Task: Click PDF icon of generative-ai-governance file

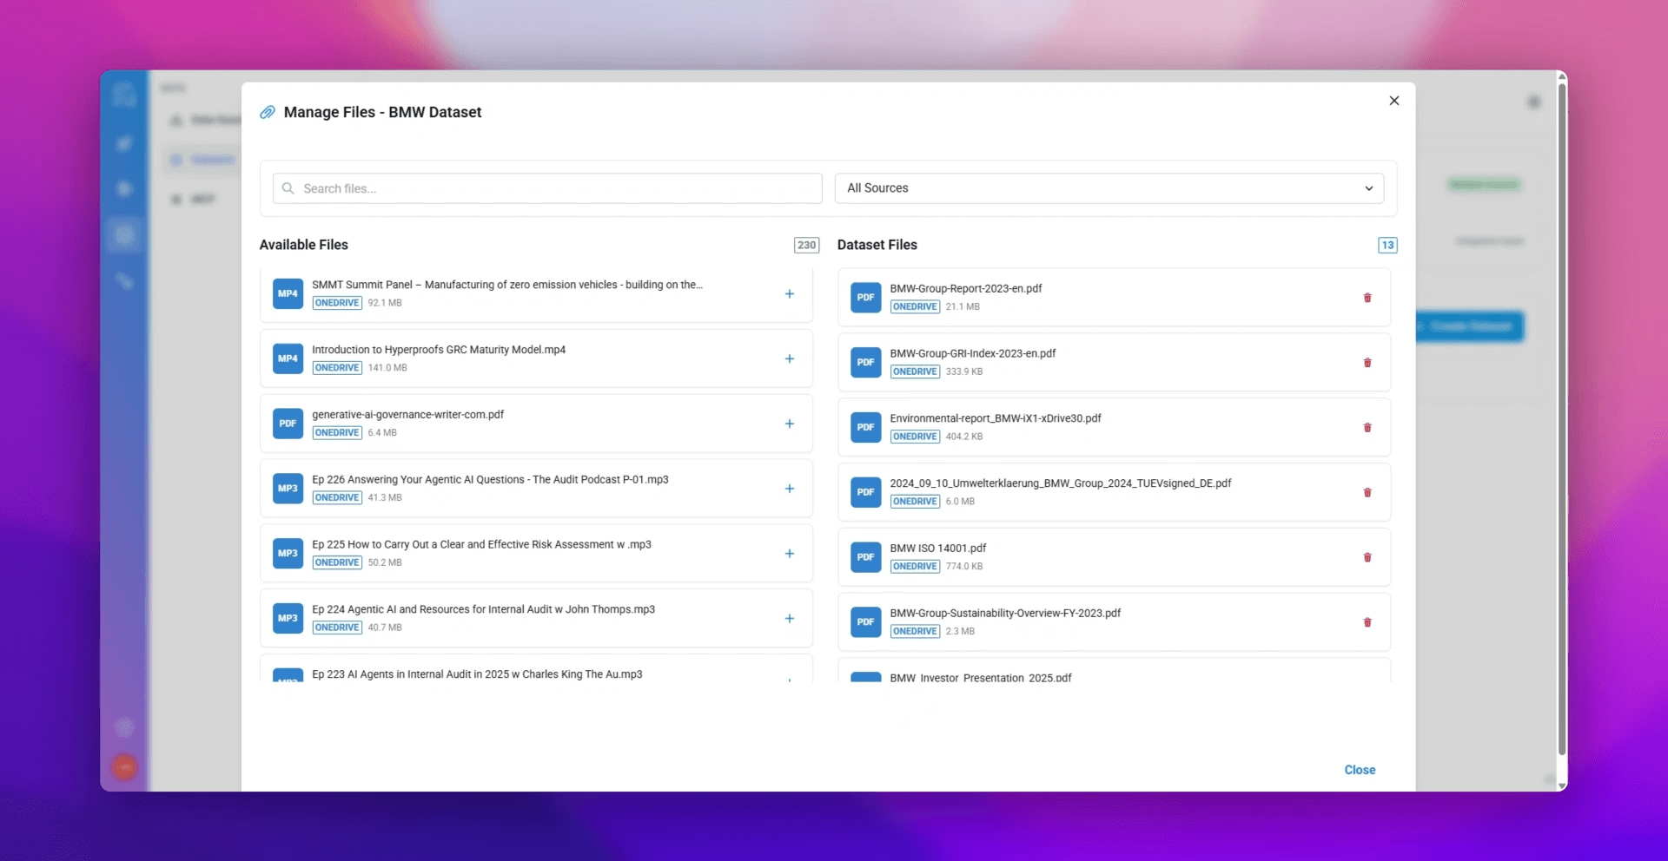Action: tap(288, 424)
